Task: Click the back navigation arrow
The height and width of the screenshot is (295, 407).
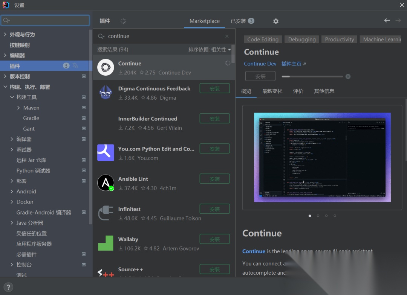Action: pyautogui.click(x=387, y=20)
